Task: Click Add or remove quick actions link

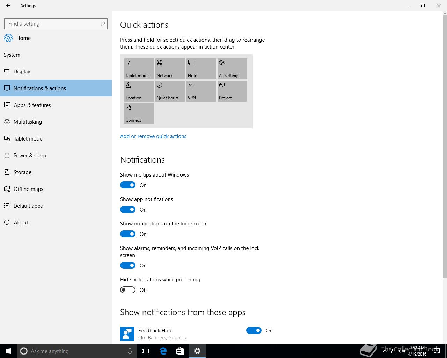Action: click(153, 136)
